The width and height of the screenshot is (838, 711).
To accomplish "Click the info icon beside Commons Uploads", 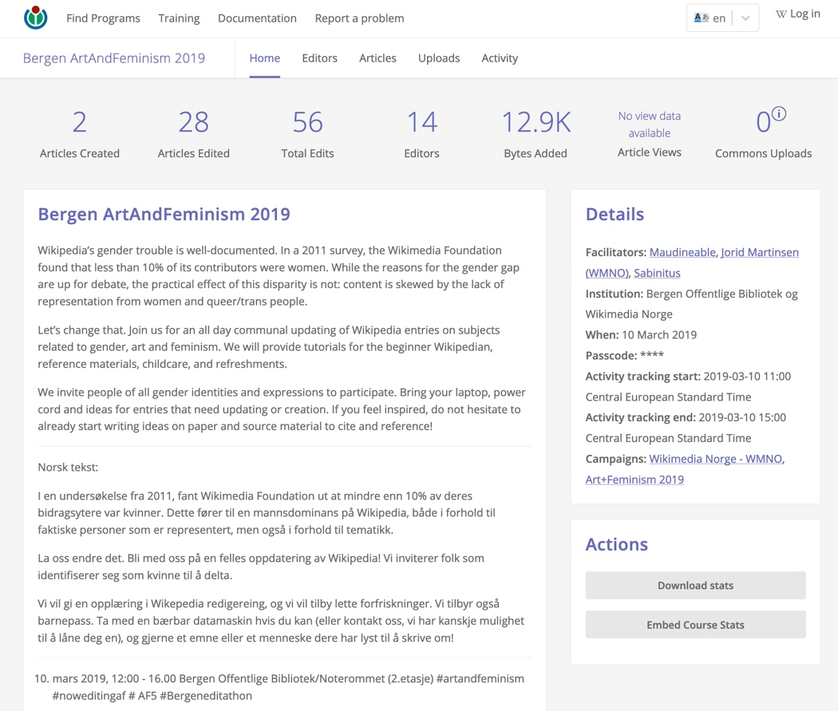I will pos(779,114).
